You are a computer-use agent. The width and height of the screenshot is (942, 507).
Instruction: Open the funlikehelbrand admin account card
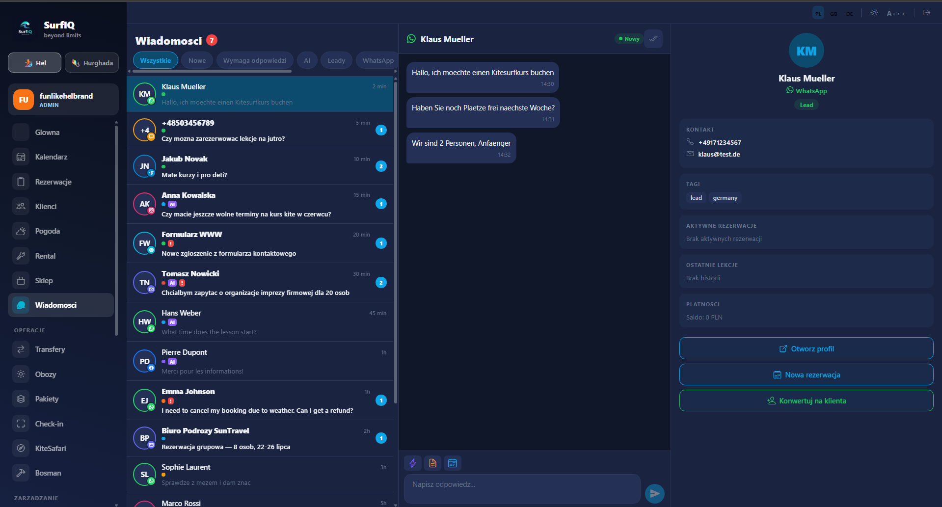pos(63,100)
